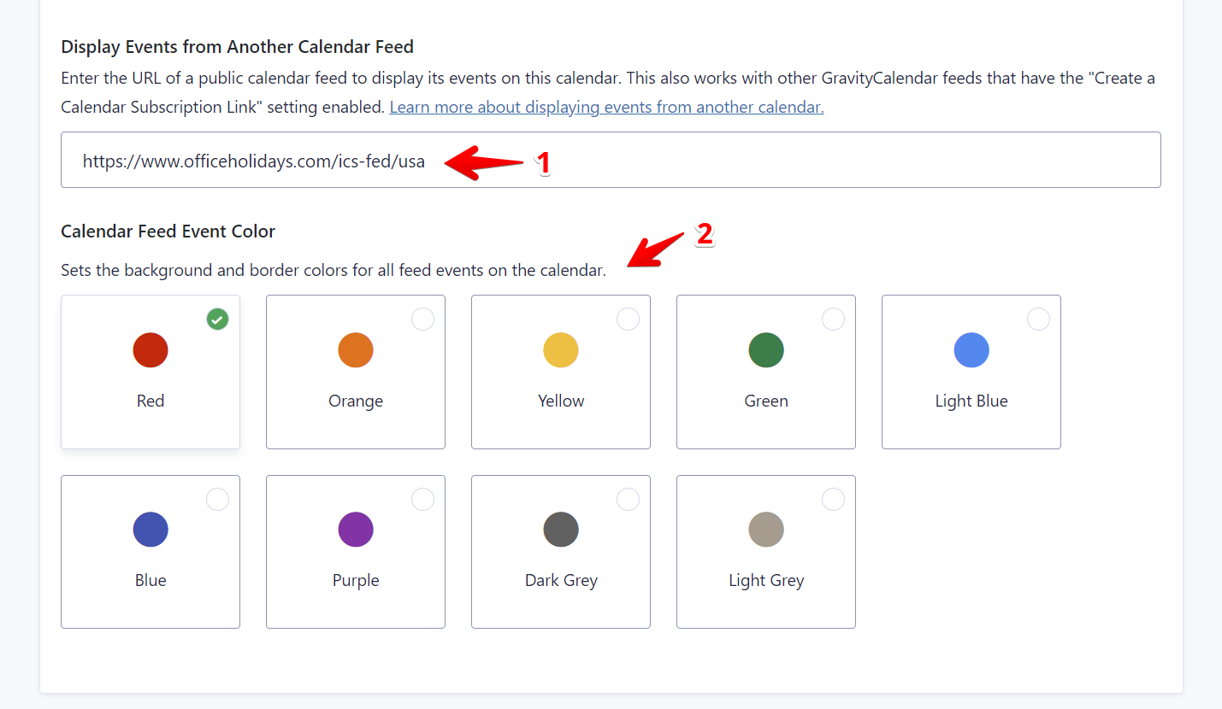Choose the Light Grey color circle
Image resolution: width=1222 pixels, height=709 pixels.
[x=766, y=530]
